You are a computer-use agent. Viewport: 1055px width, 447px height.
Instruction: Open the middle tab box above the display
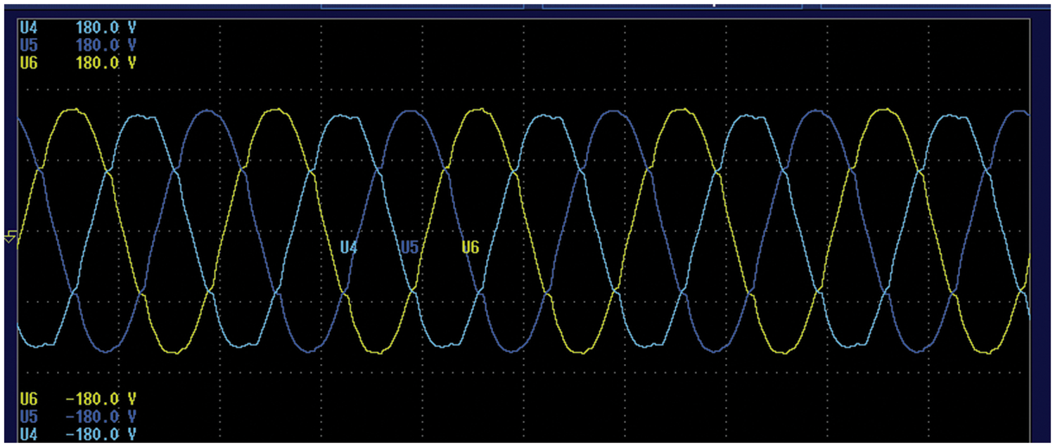[672, 4]
